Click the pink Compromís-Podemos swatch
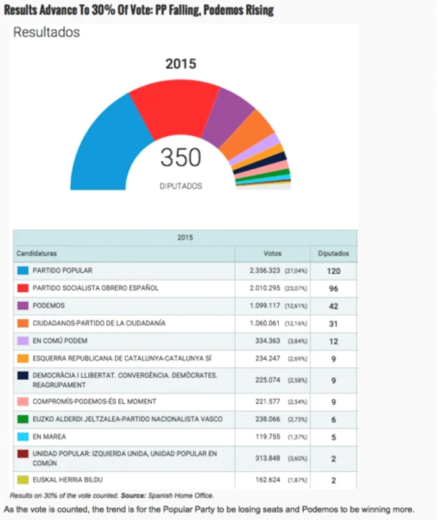 [x=23, y=401]
